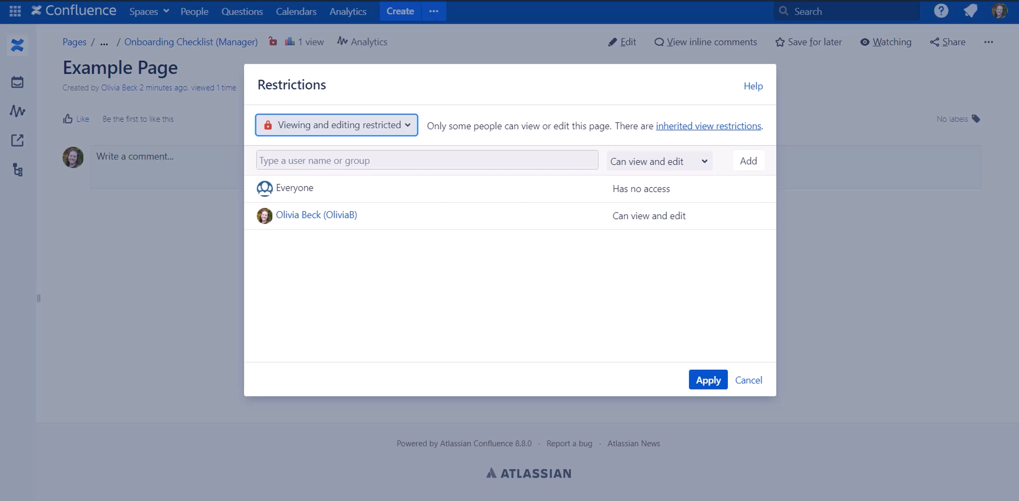The image size is (1019, 501).
Task: Open the Viewing and editing restricted dropdown
Action: click(x=336, y=125)
